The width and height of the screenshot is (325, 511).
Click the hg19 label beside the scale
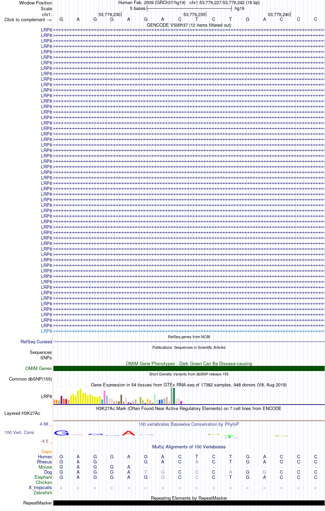point(239,9)
